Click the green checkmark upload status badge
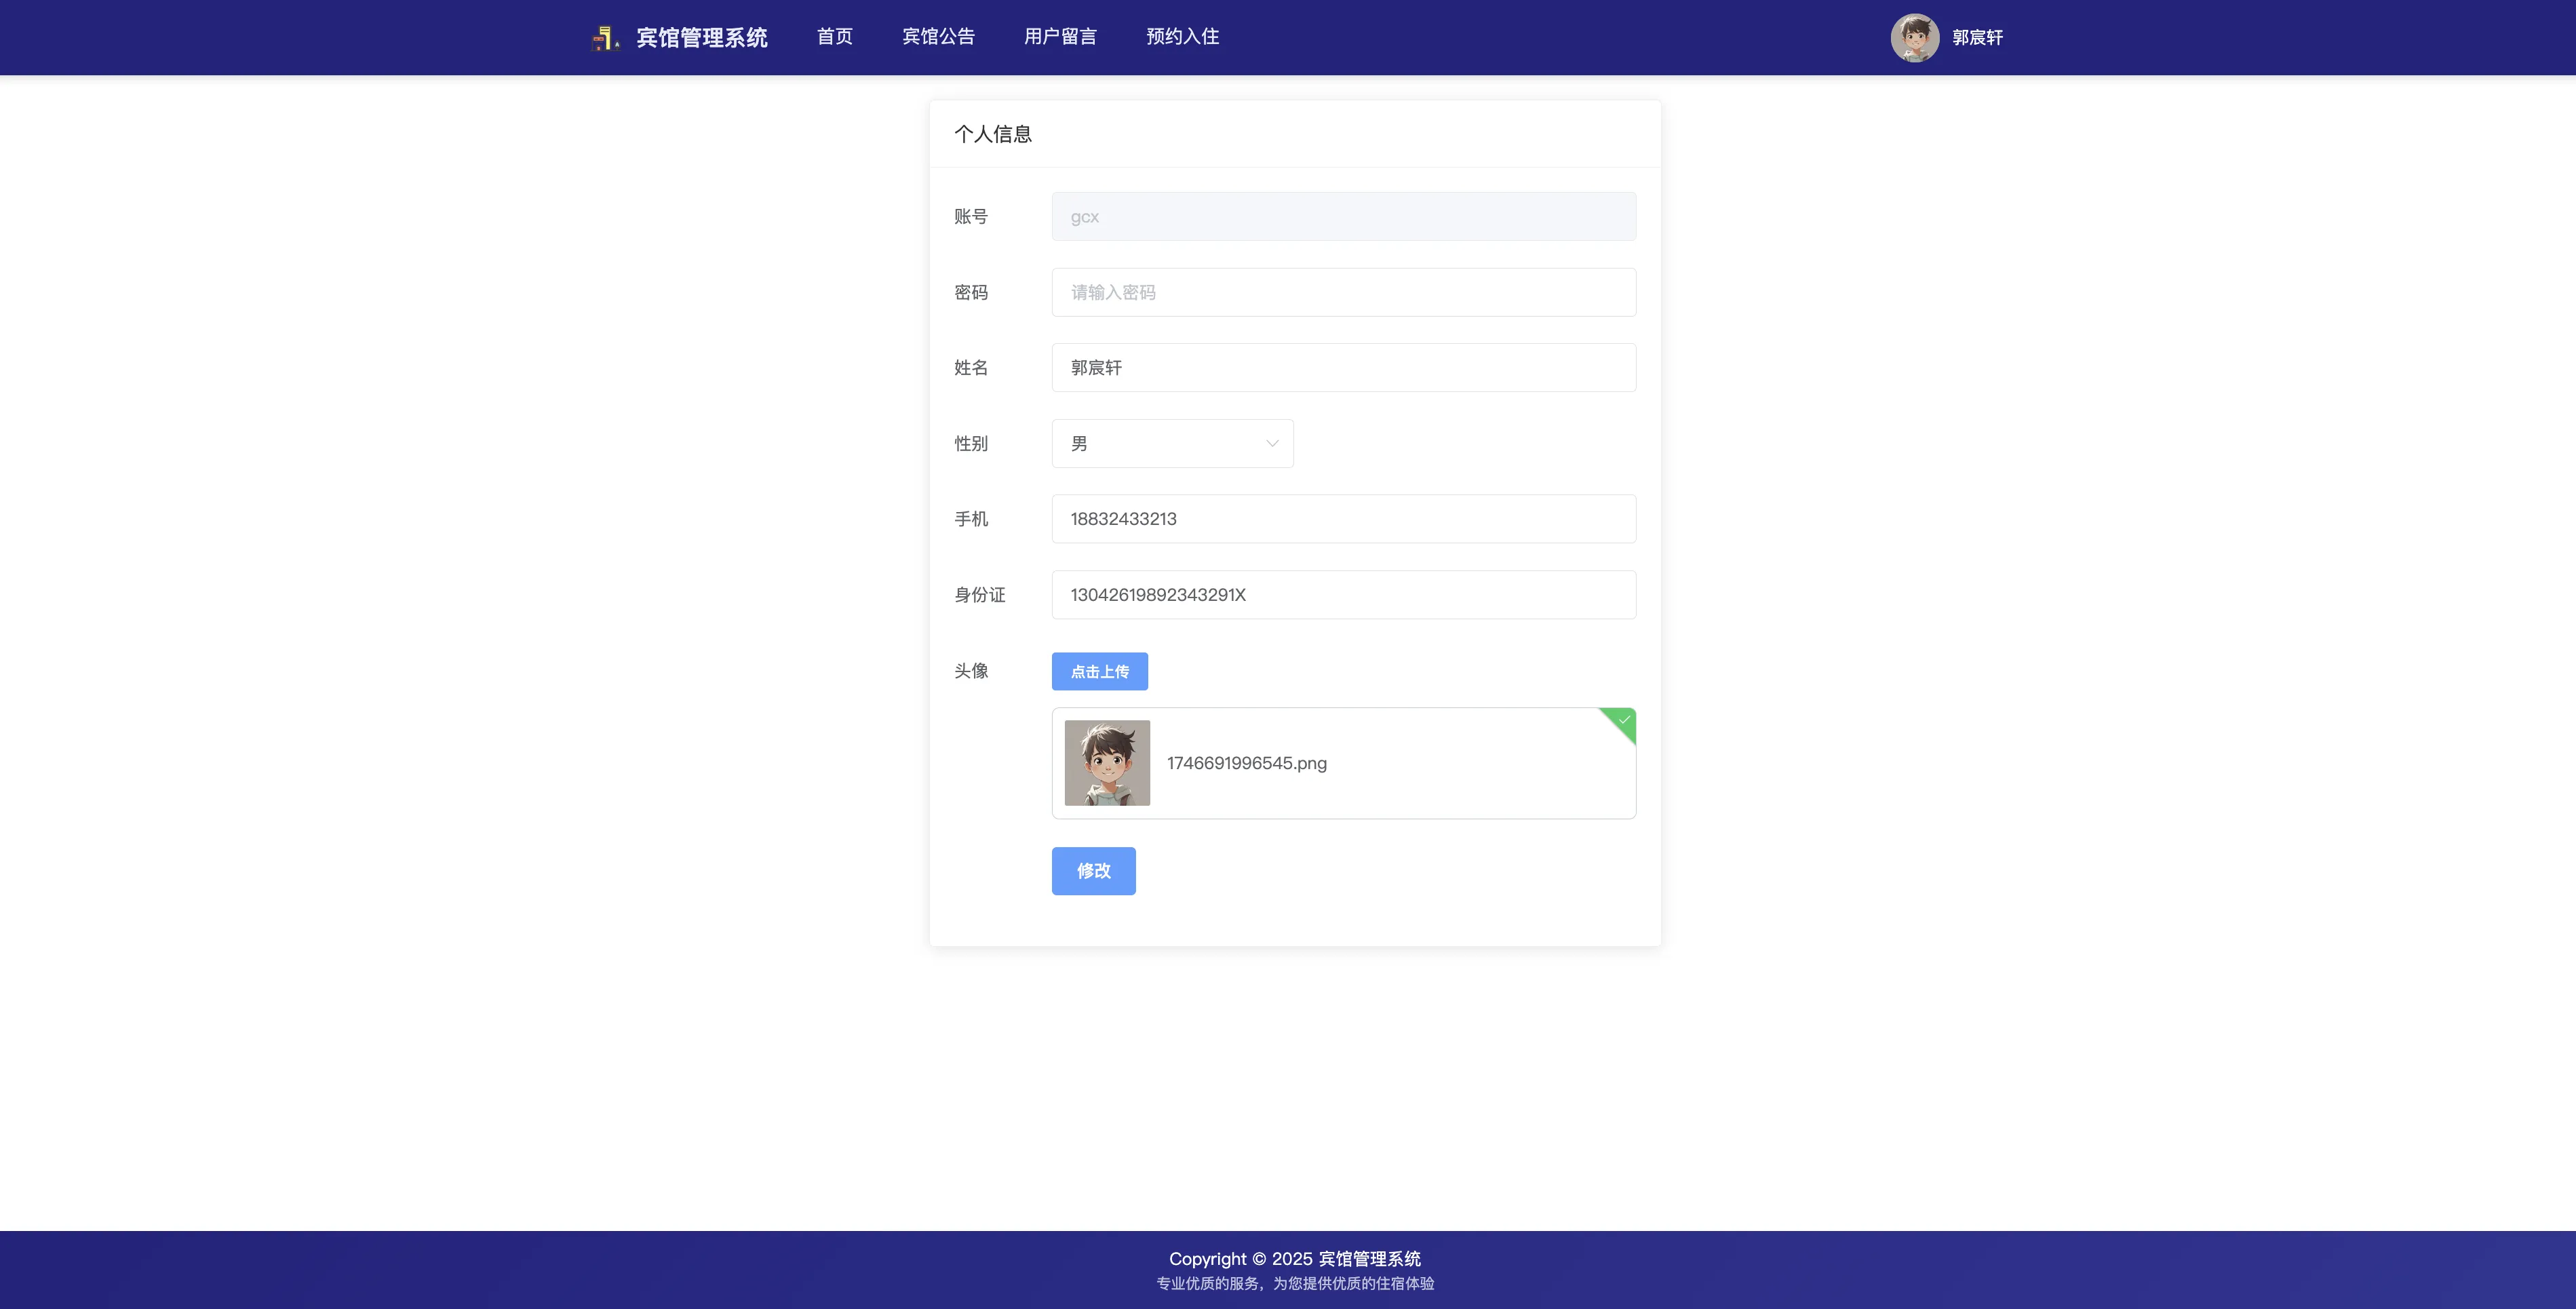This screenshot has height=1309, width=2576. pyautogui.click(x=1623, y=720)
